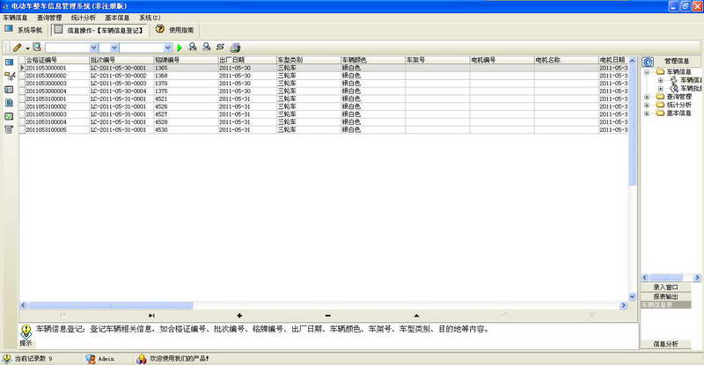Viewport: 704px width, 365px height.
Task: Open the pencil tool's small dropdown arrow
Action: tap(27, 48)
